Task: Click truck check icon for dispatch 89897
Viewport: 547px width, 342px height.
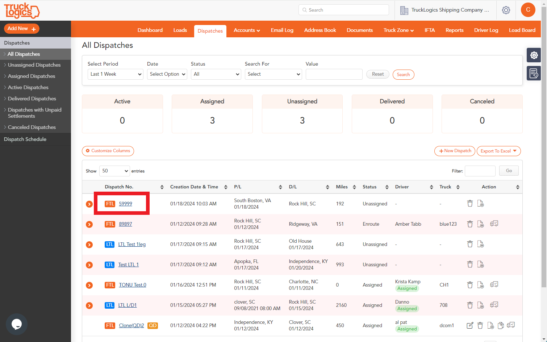Action: point(494,224)
